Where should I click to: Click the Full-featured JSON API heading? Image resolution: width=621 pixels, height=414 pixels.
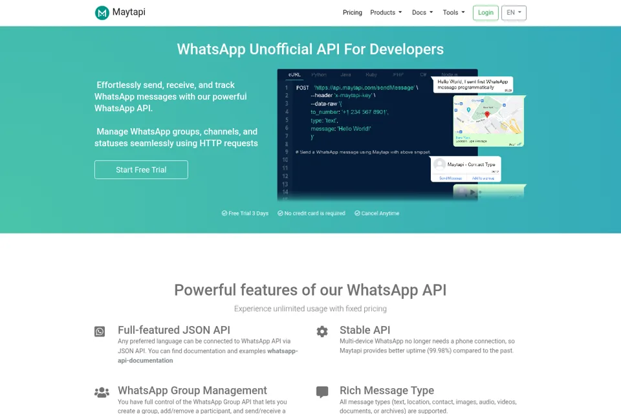tap(174, 330)
